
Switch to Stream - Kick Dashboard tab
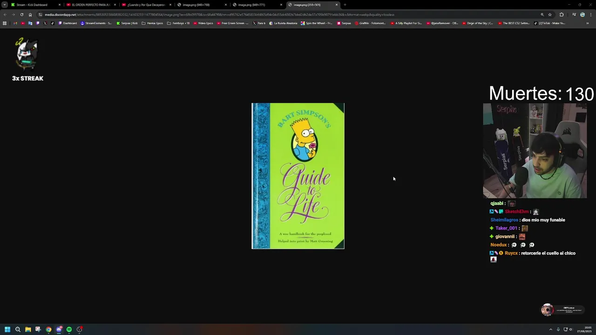(x=35, y=5)
